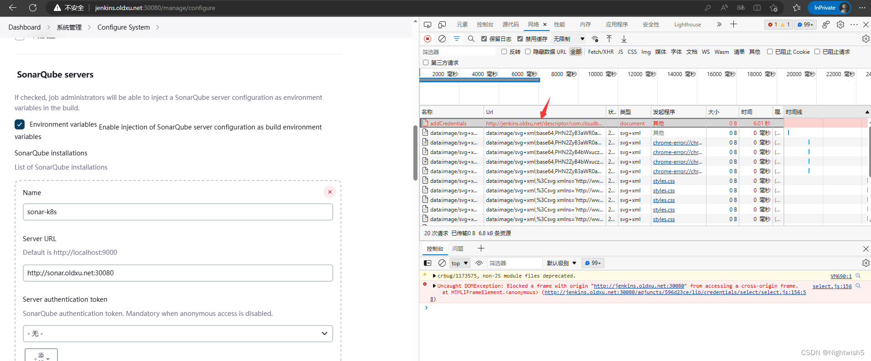Click the error and warning count badge
The width and height of the screenshot is (871, 361).
[x=778, y=25]
